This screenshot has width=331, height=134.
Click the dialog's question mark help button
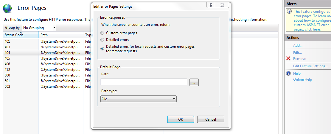(x=210, y=5)
